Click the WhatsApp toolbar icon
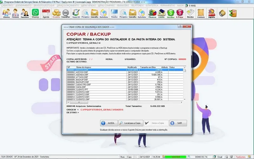The height and width of the screenshot is (159, 254). pos(35,13)
